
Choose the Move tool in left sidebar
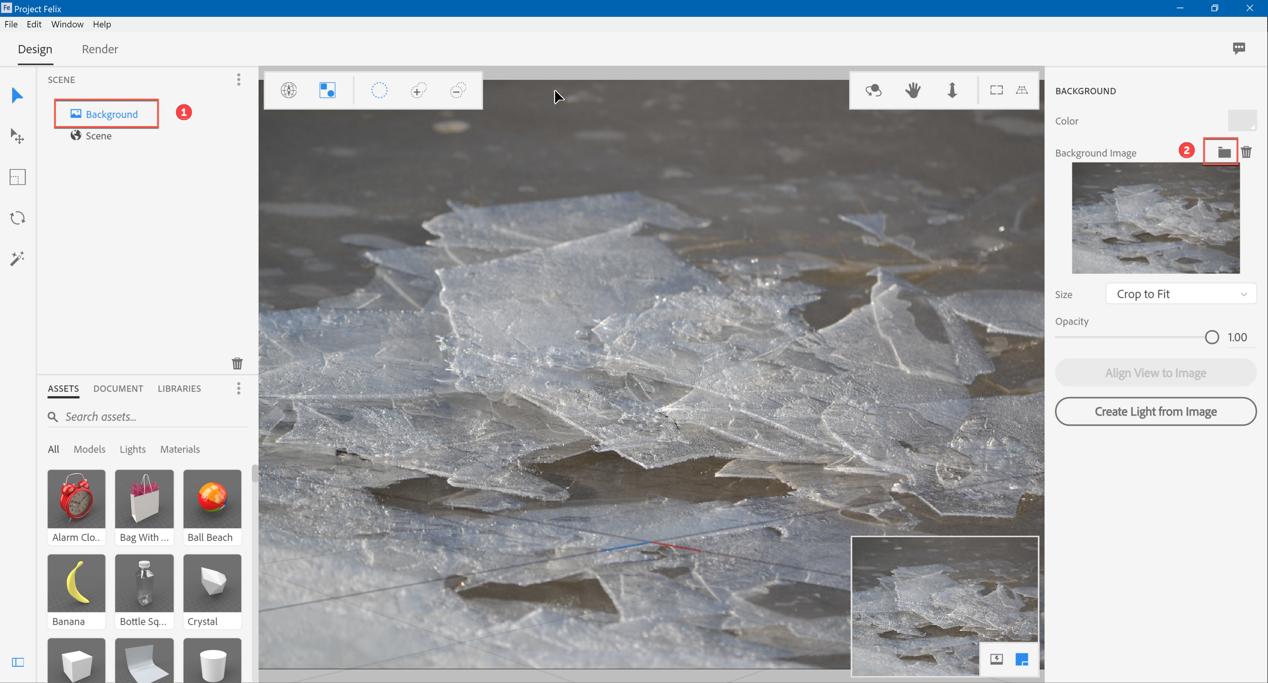tap(17, 136)
